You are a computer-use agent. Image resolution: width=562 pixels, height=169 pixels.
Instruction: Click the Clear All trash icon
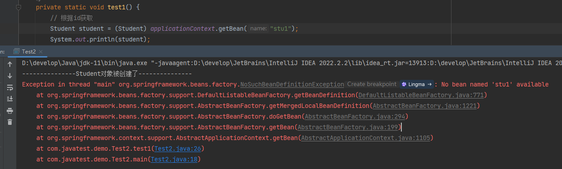click(x=10, y=122)
